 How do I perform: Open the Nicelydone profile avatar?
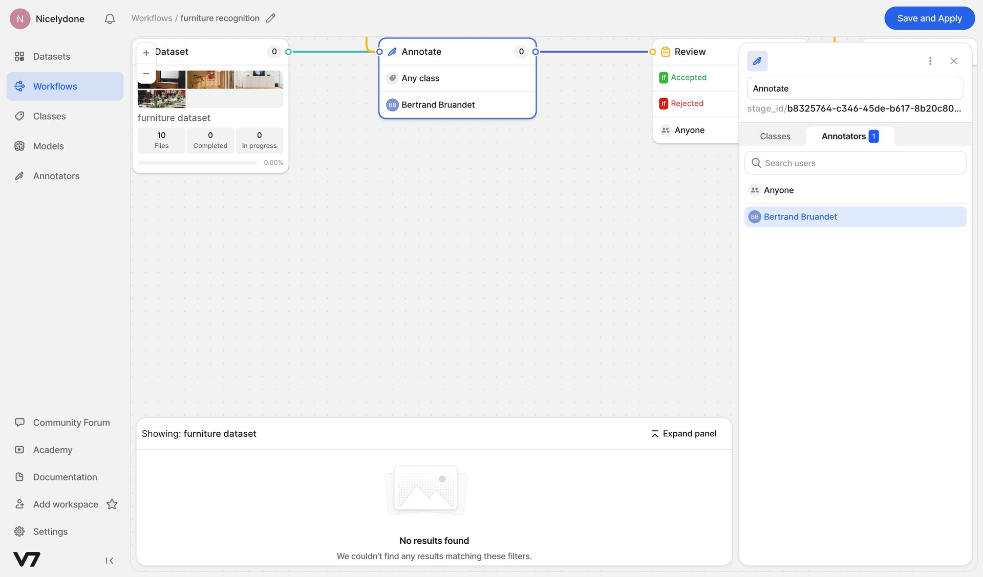19,18
